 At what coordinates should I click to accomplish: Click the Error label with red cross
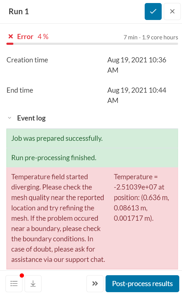pos(25,36)
